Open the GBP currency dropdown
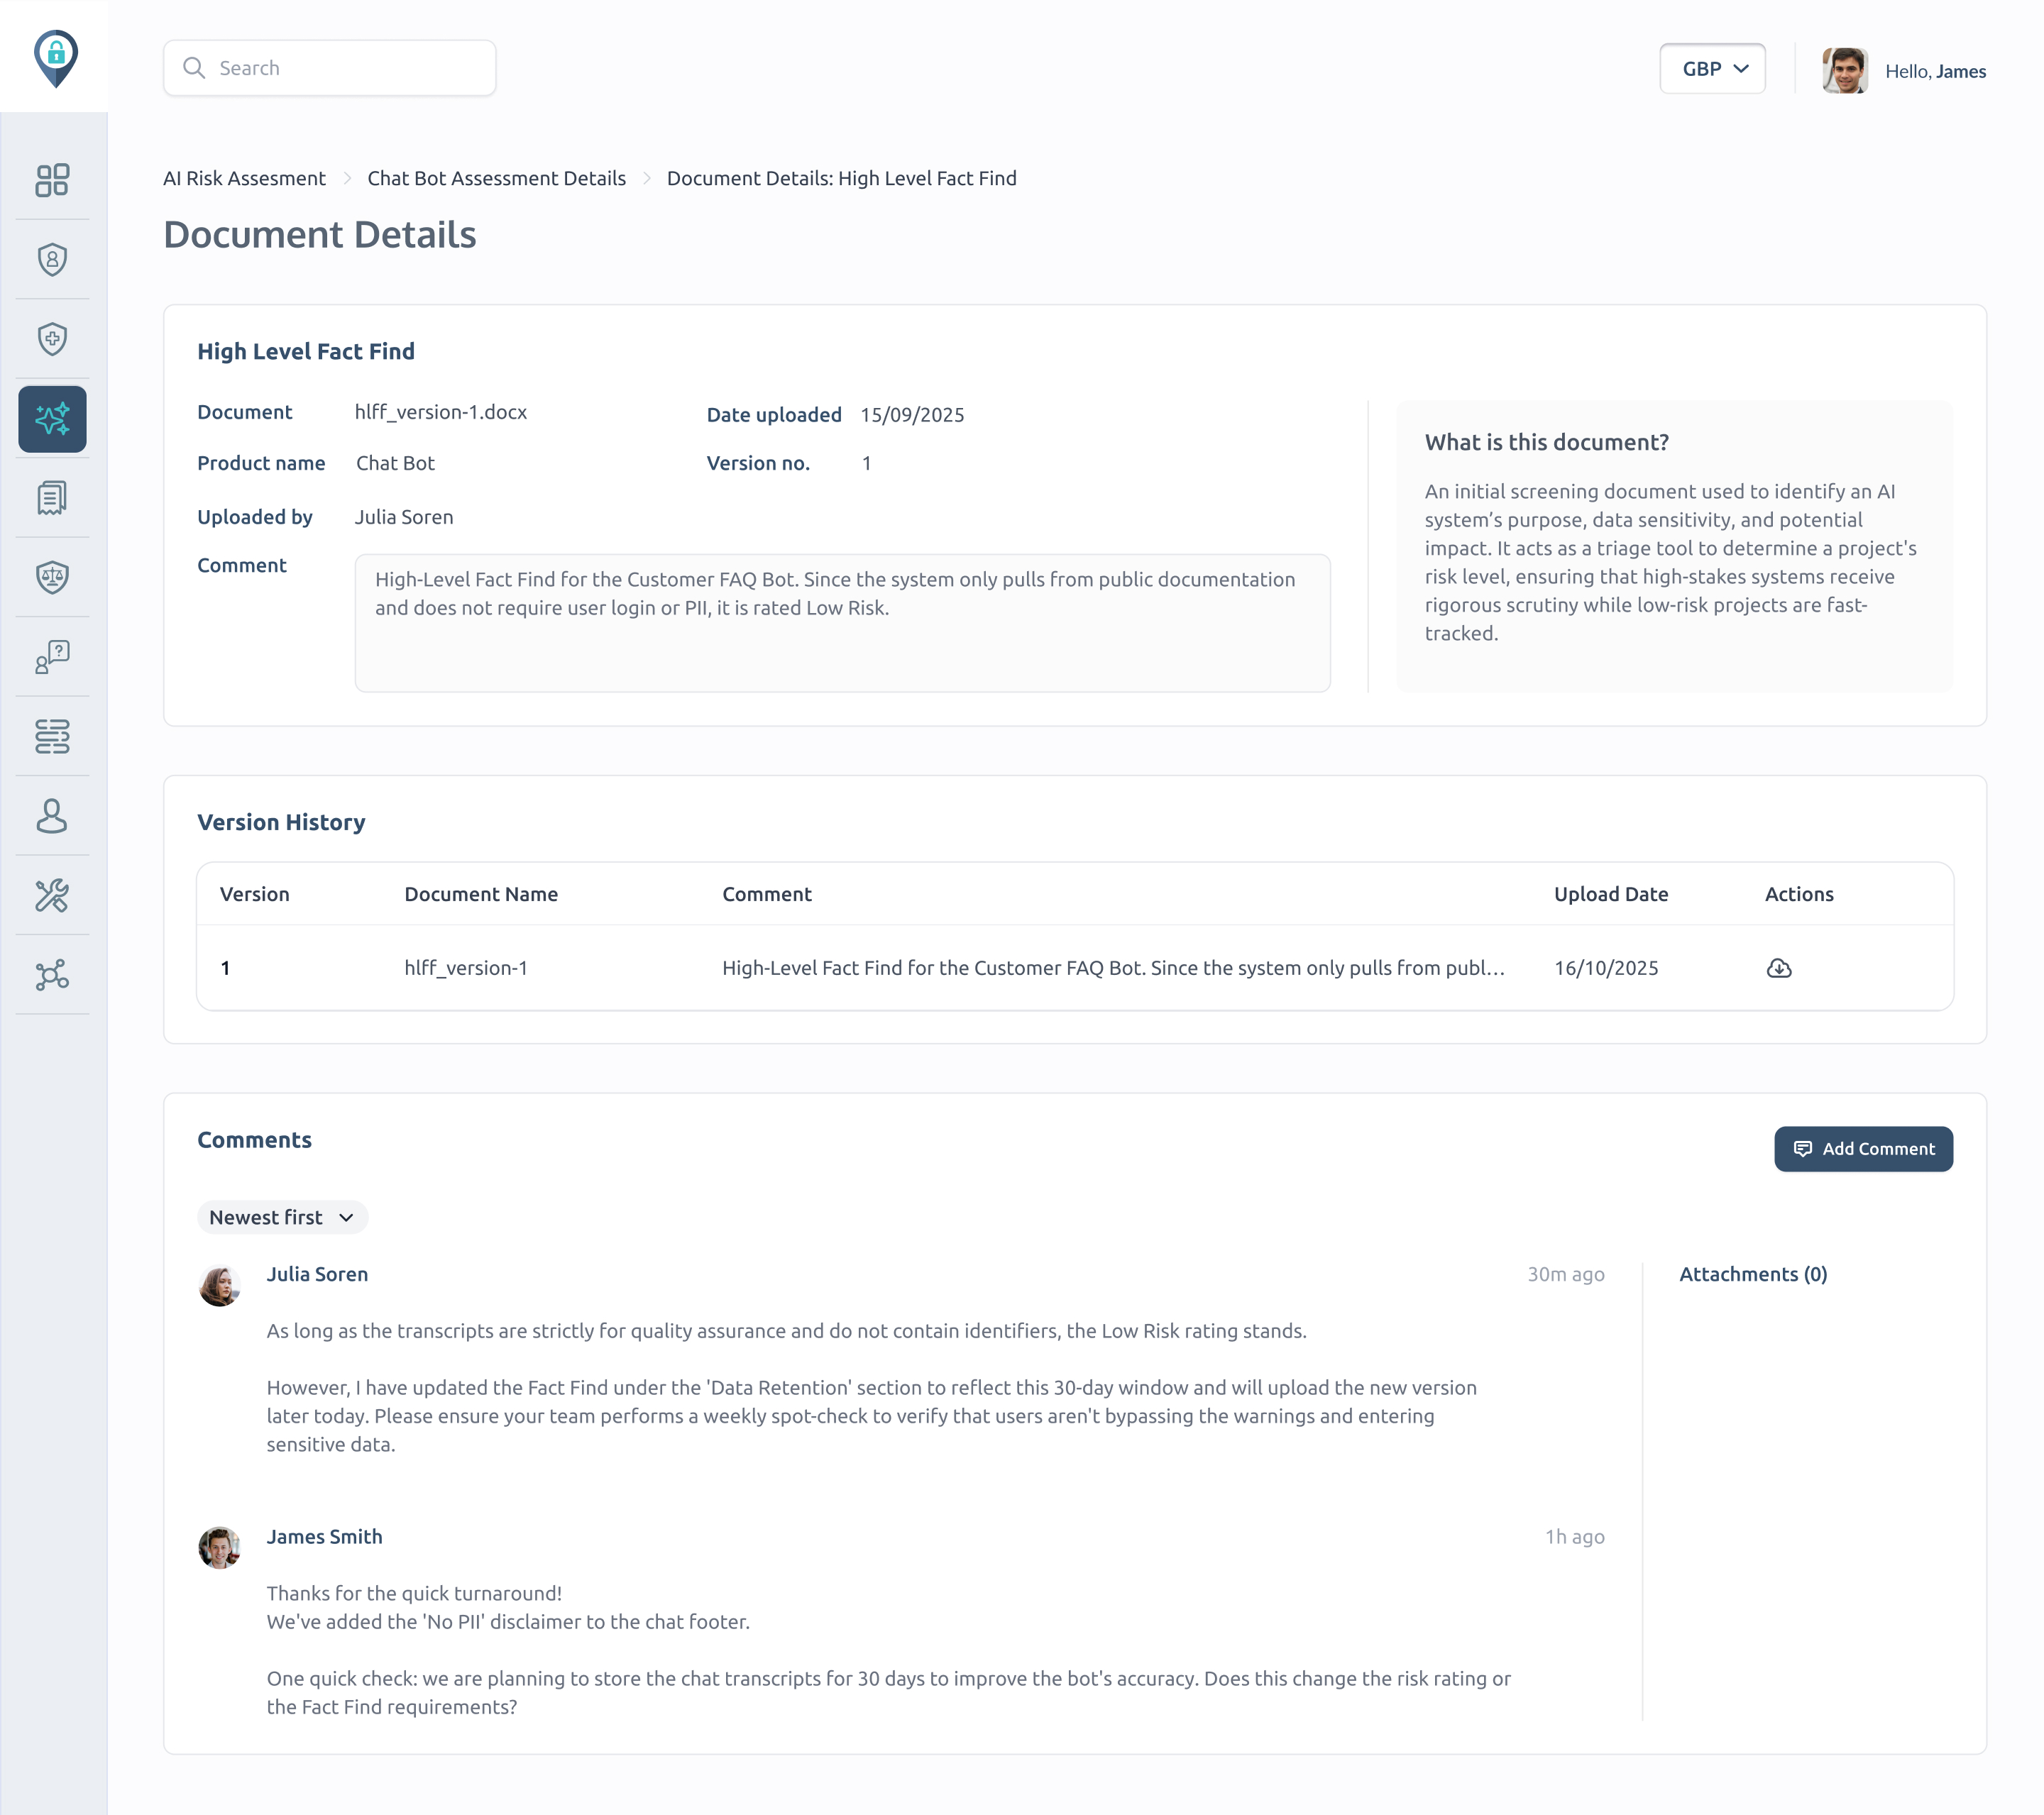 pyautogui.click(x=1712, y=69)
